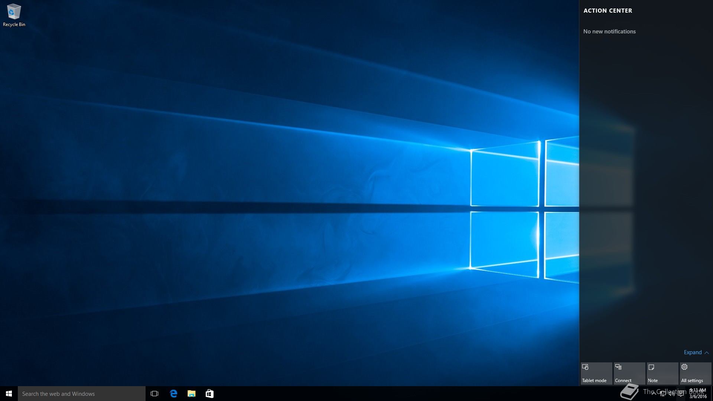Select the Recycle Bin desktop icon
Viewport: 713px width, 401px height.
[x=14, y=15]
